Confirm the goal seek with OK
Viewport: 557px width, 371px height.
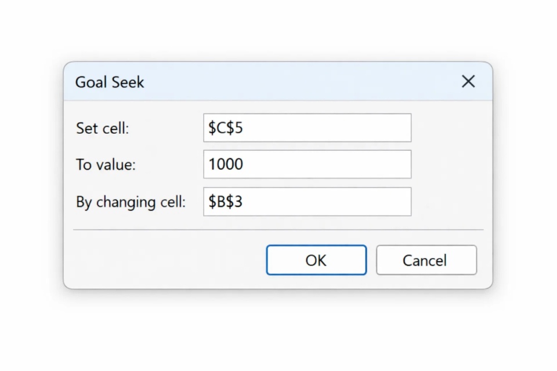[316, 260]
